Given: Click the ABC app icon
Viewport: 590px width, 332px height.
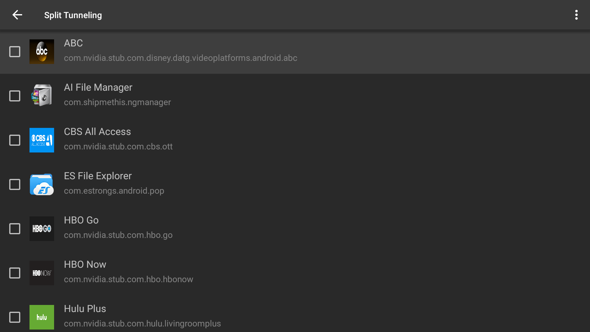Looking at the screenshot, I should click(42, 52).
